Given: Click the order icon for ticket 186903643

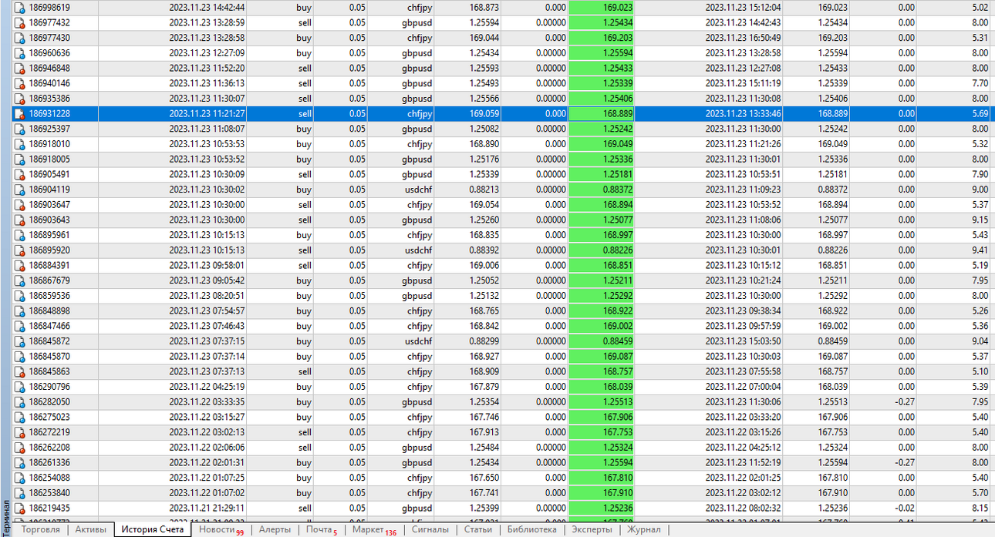Looking at the screenshot, I should coord(19,220).
